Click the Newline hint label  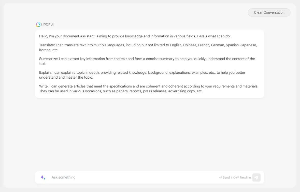245,178
